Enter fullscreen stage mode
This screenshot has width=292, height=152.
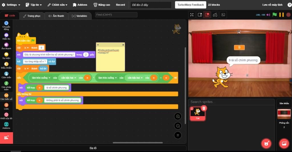(192, 15)
